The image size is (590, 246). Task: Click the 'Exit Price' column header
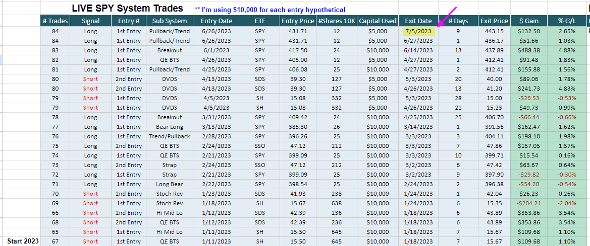point(494,21)
